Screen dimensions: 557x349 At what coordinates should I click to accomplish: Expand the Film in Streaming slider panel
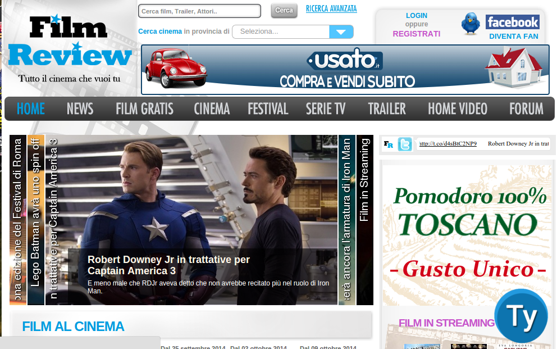(x=365, y=220)
